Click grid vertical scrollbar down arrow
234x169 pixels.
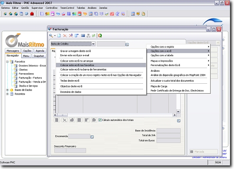coord(178,111)
